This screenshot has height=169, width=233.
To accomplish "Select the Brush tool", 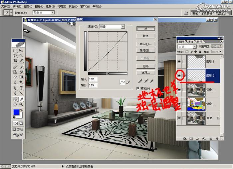I will [x=21, y=67].
